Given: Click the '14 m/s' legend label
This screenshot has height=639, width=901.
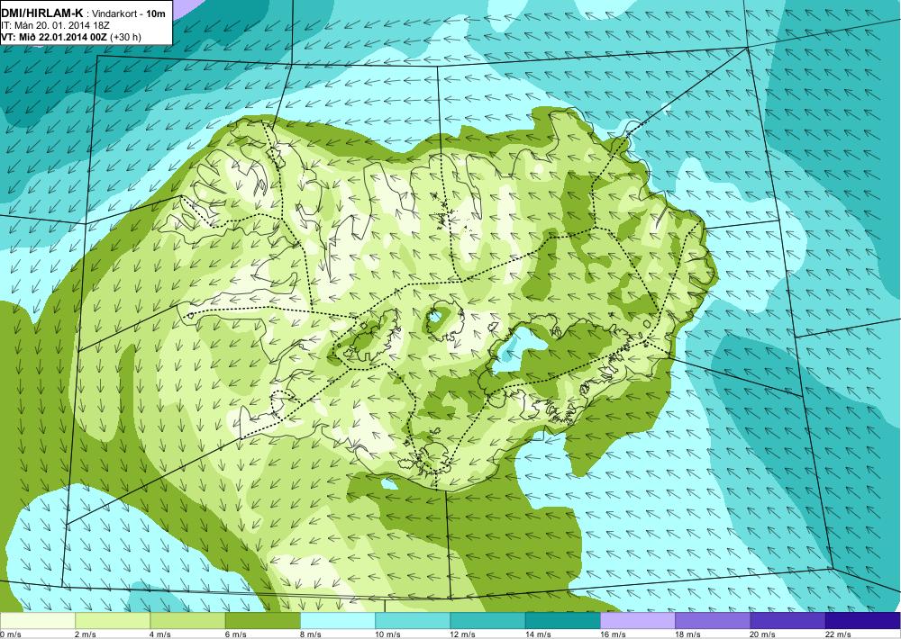Looking at the screenshot, I should tap(538, 634).
